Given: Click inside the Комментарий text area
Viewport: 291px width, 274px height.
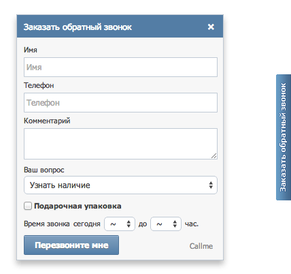Looking at the screenshot, I should [x=120, y=144].
